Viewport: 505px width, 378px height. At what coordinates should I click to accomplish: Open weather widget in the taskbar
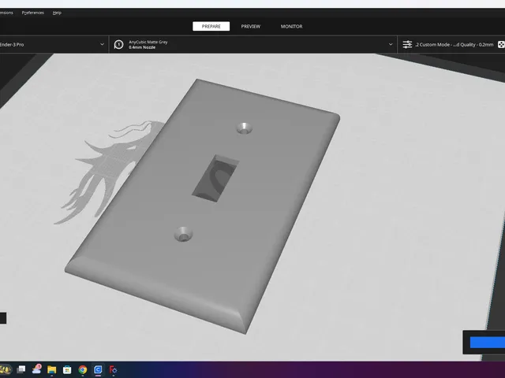tap(36, 369)
